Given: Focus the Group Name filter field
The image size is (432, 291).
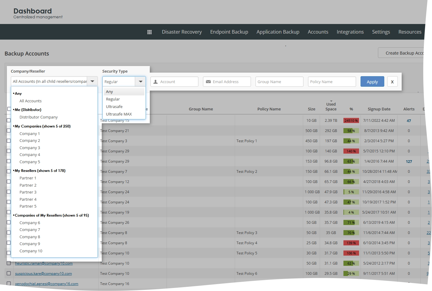Looking at the screenshot, I should pyautogui.click(x=279, y=82).
